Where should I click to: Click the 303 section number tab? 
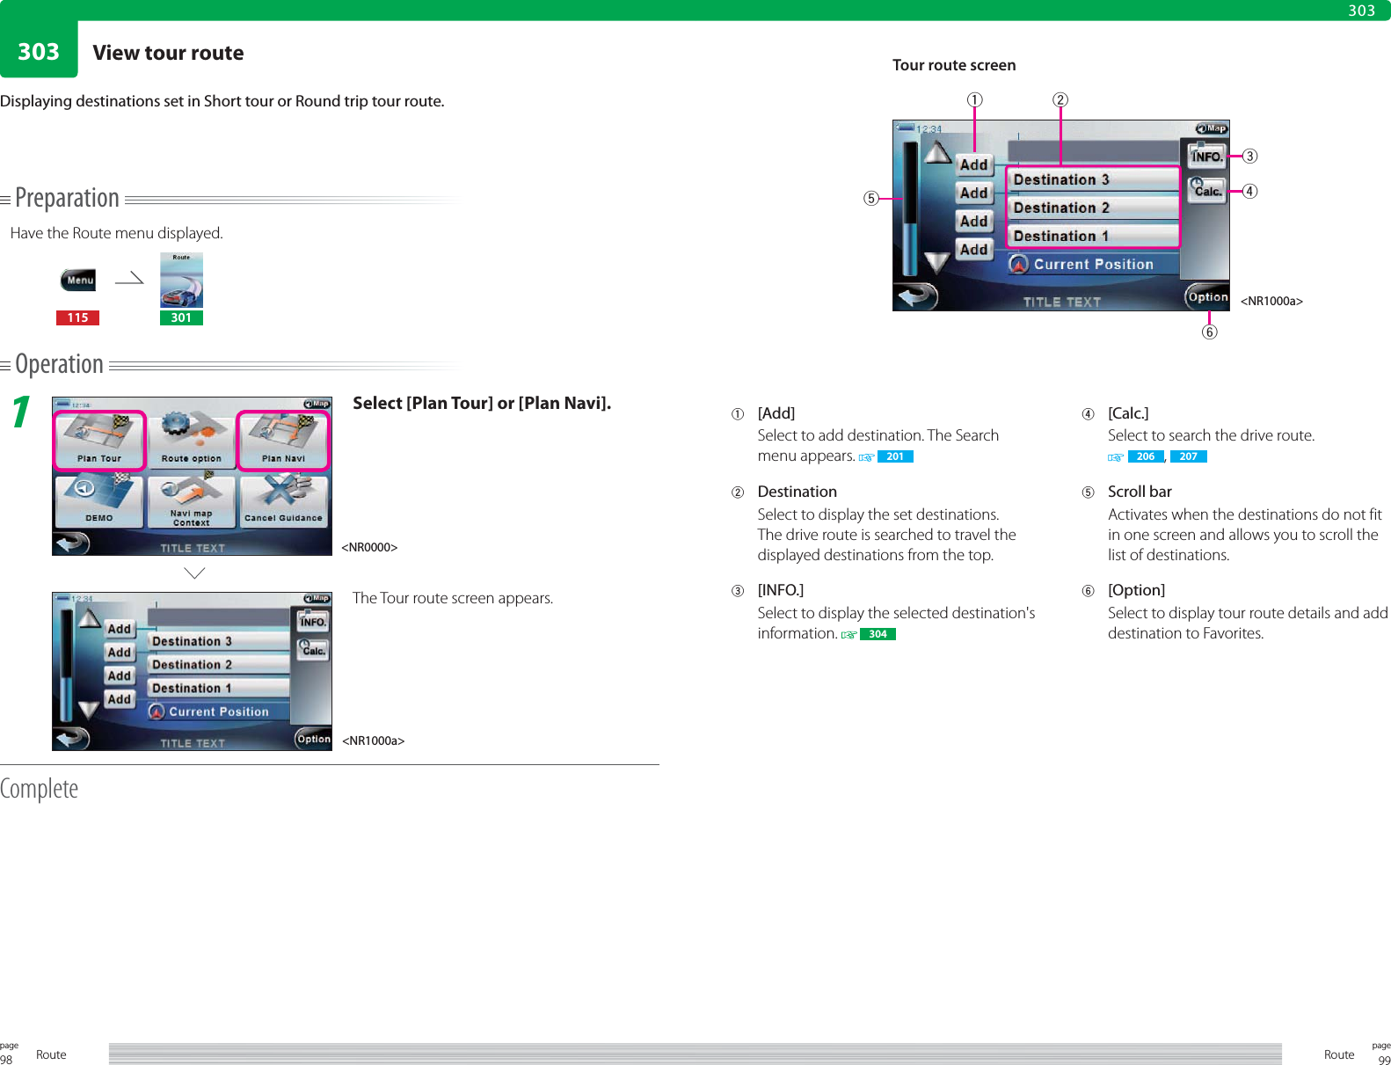39,51
